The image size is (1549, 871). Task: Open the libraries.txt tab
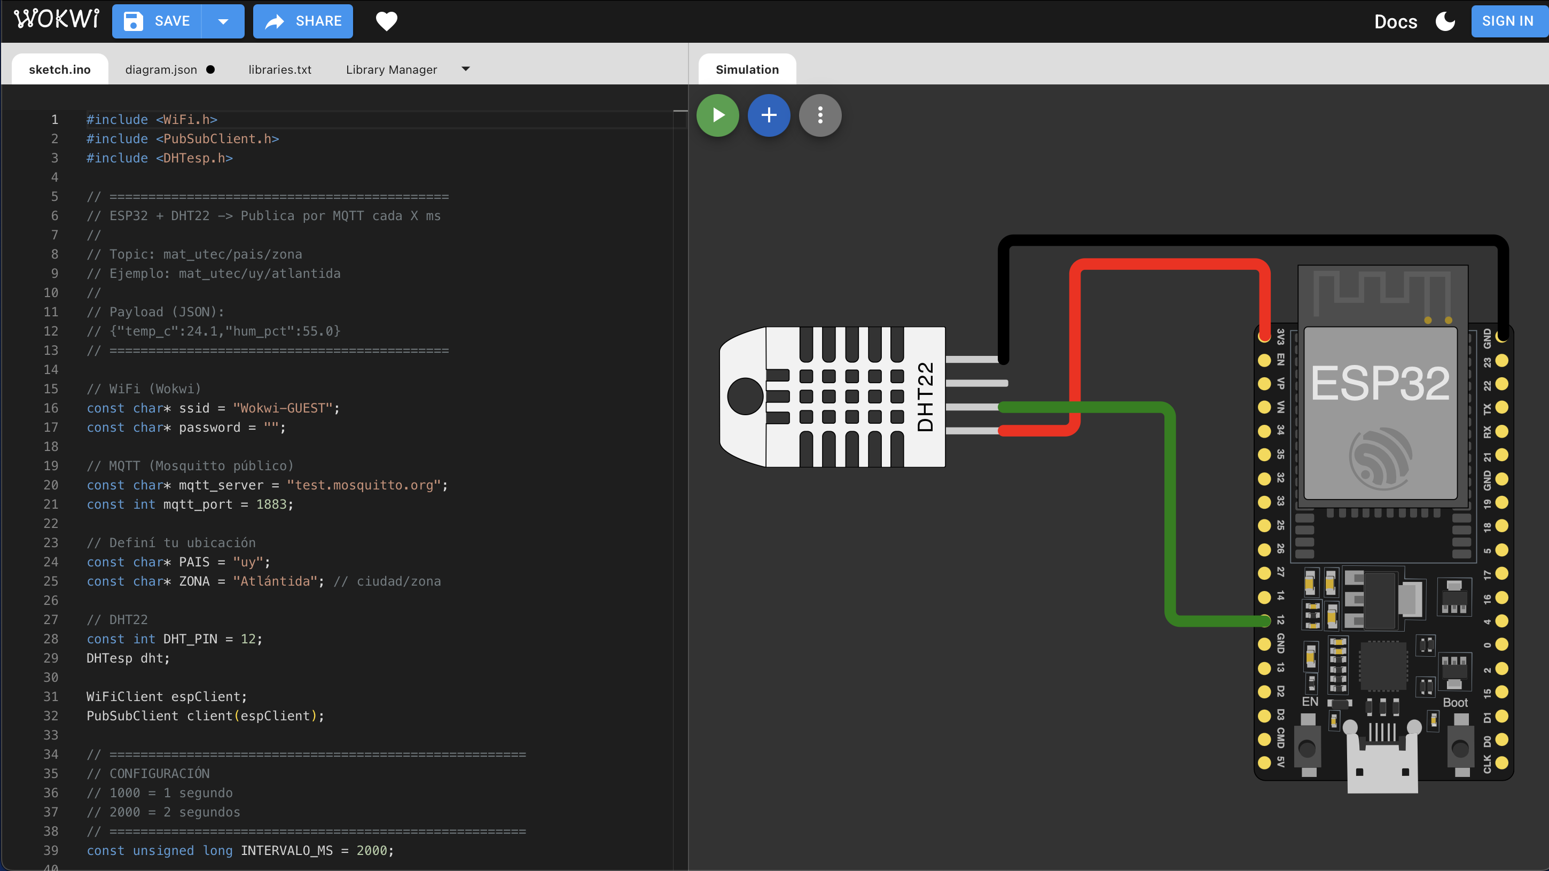pyautogui.click(x=279, y=69)
